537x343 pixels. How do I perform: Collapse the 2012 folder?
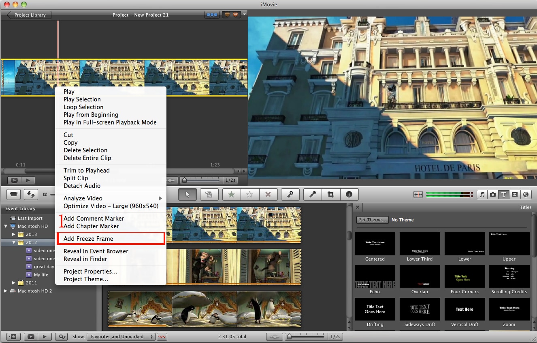[x=13, y=242]
